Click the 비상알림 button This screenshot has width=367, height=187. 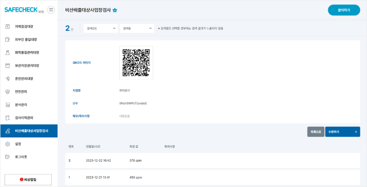coord(28,180)
